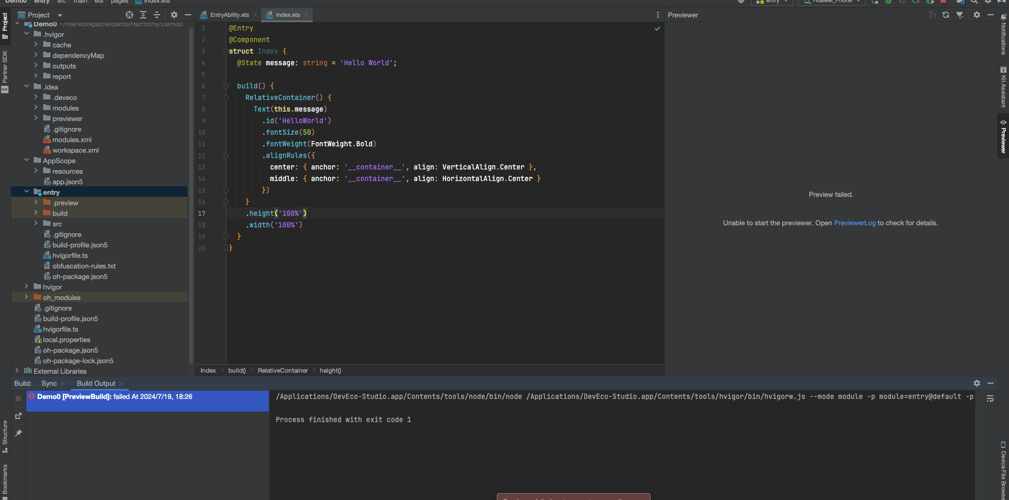
Task: Click line 17 number in editor gutter
Action: coord(202,214)
